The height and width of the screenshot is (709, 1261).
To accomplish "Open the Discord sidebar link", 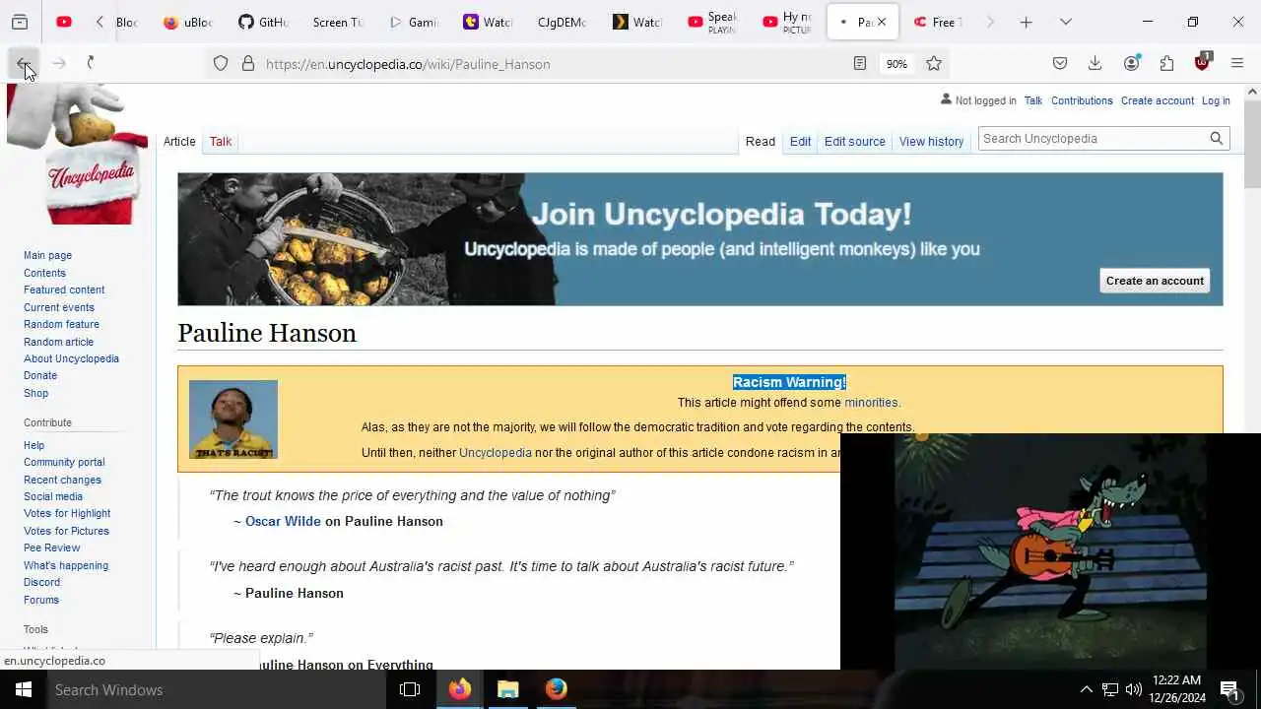I will point(41,582).
